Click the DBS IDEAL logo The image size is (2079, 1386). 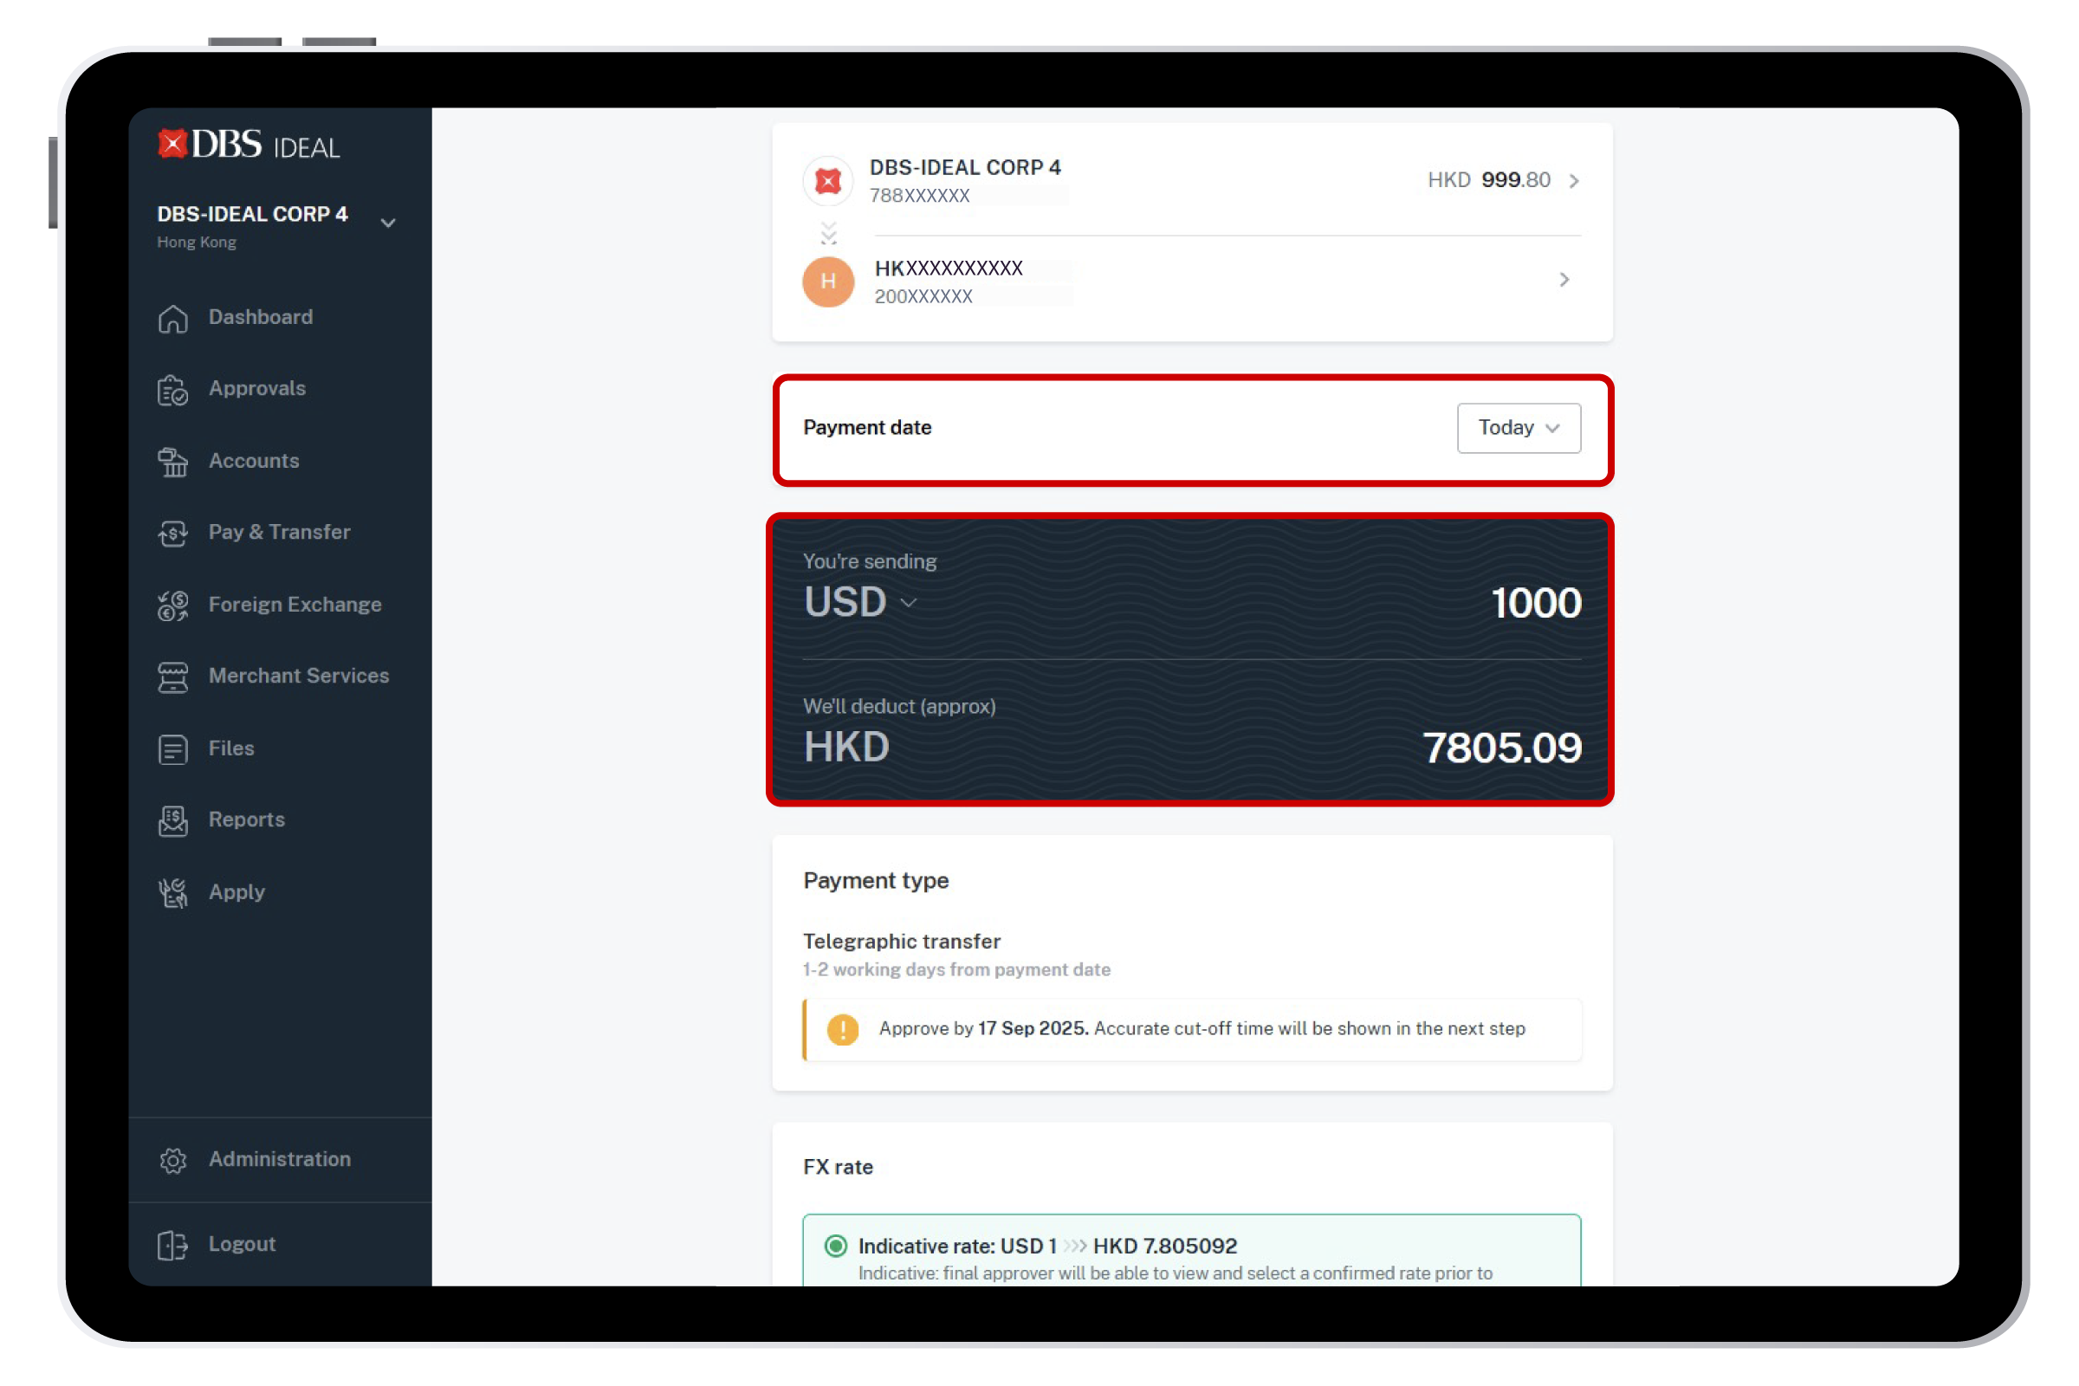[x=249, y=144]
